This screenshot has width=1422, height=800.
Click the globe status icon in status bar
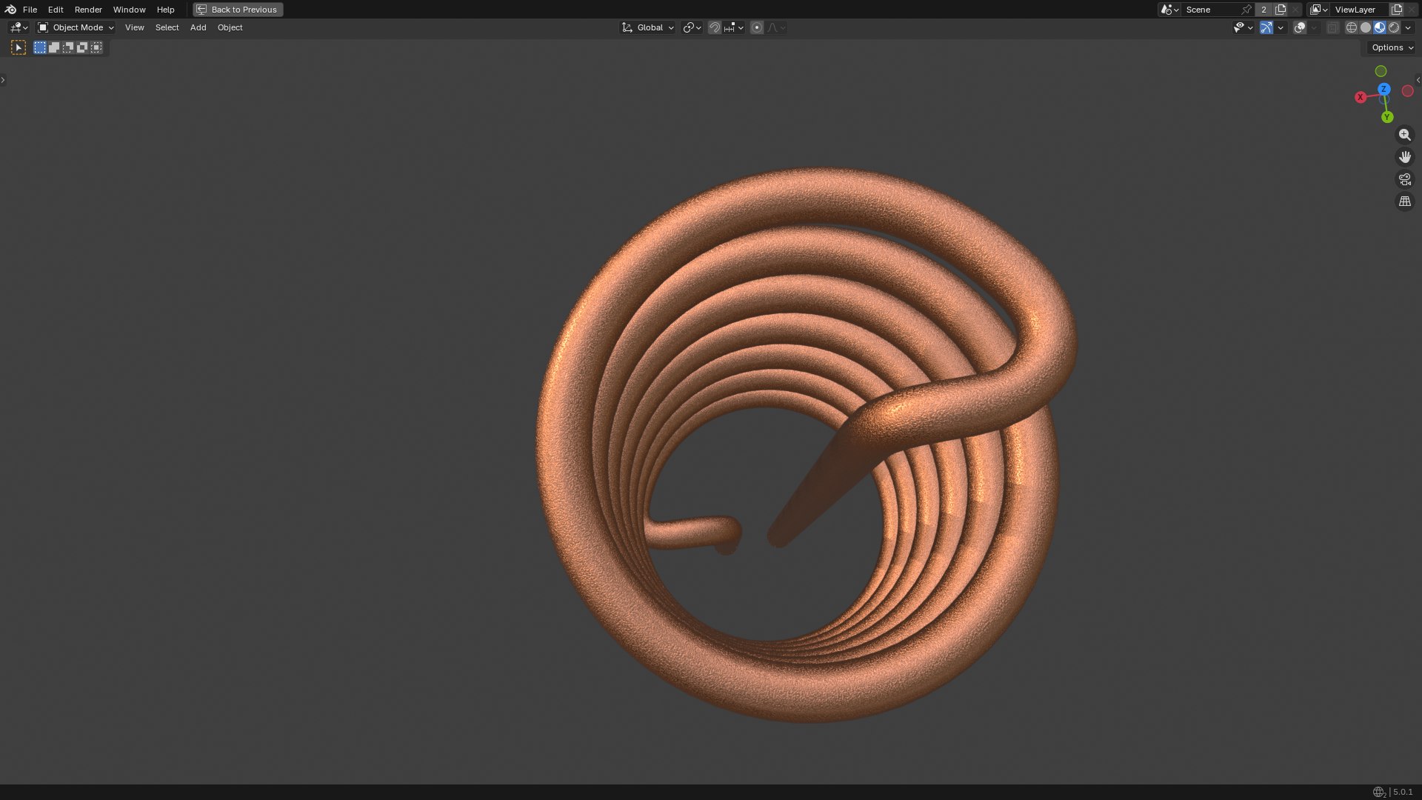1378,792
